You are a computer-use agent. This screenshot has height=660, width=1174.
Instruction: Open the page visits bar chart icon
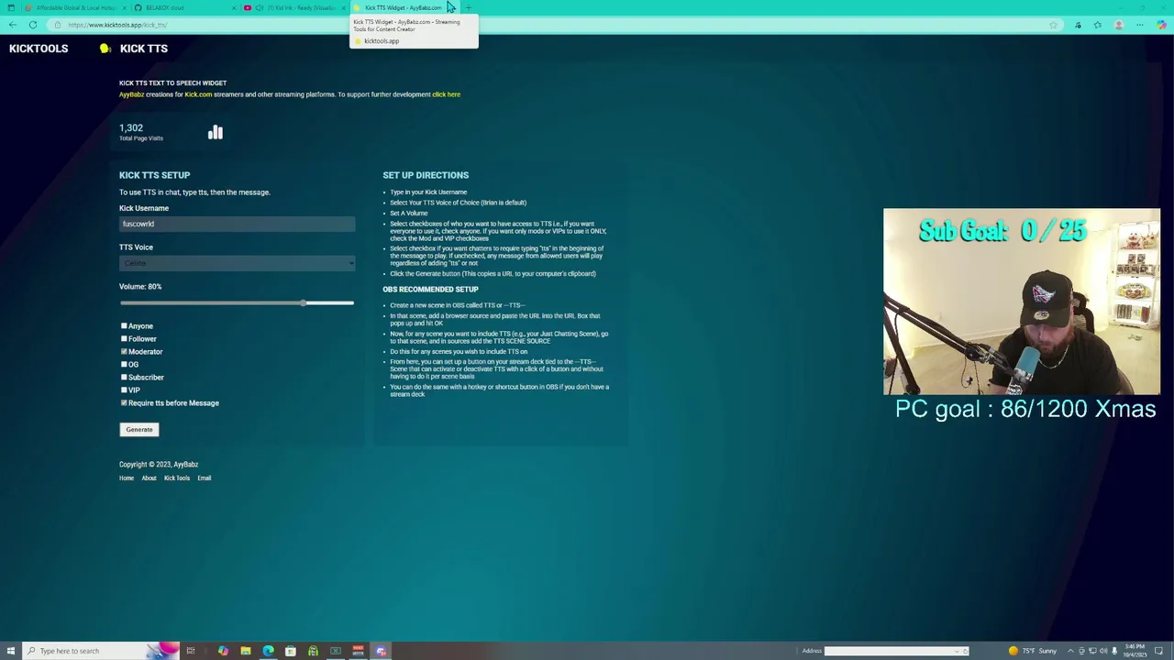pyautogui.click(x=215, y=132)
